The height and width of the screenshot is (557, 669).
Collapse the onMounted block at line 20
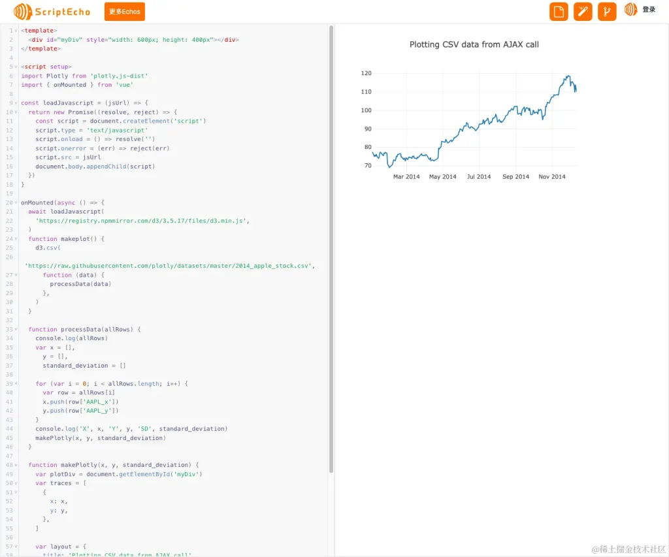pyautogui.click(x=14, y=202)
